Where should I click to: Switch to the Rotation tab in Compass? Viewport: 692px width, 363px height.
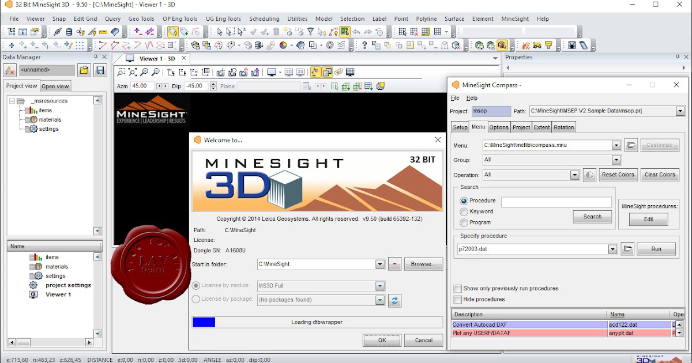coord(563,127)
